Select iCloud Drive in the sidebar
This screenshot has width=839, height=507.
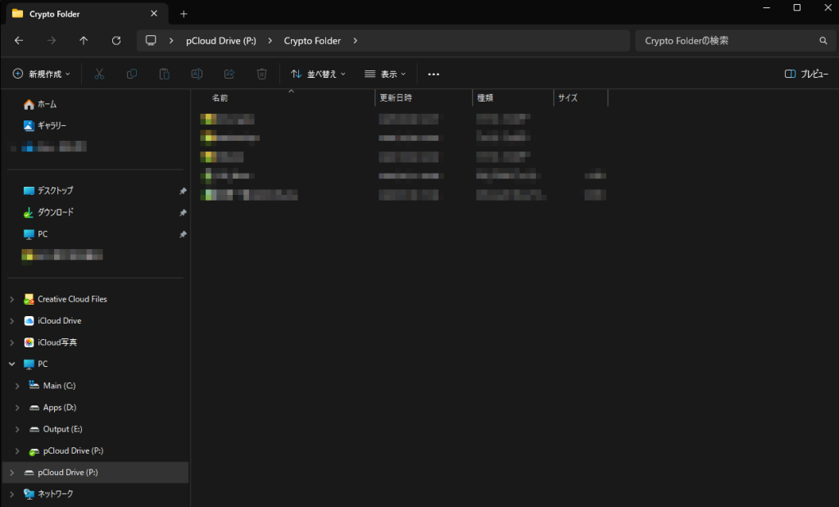[59, 321]
